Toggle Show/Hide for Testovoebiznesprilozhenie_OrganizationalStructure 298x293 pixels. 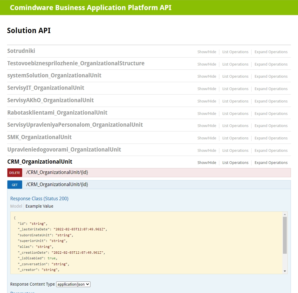(x=207, y=64)
